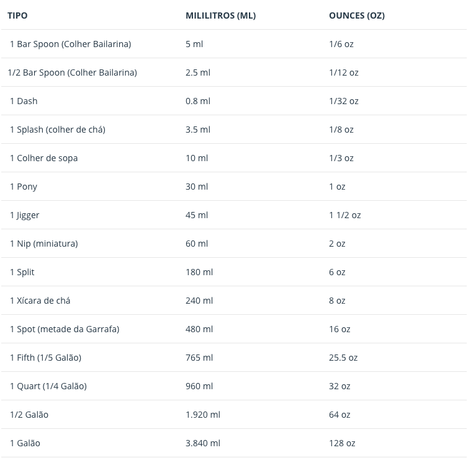Click the TIPO column header

(17, 15)
